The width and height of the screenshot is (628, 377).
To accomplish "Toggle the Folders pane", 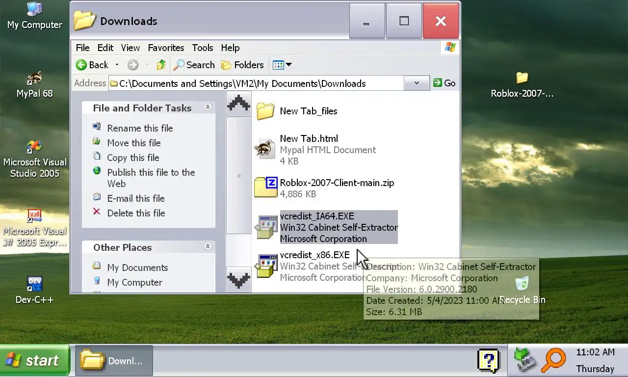I will [x=242, y=65].
